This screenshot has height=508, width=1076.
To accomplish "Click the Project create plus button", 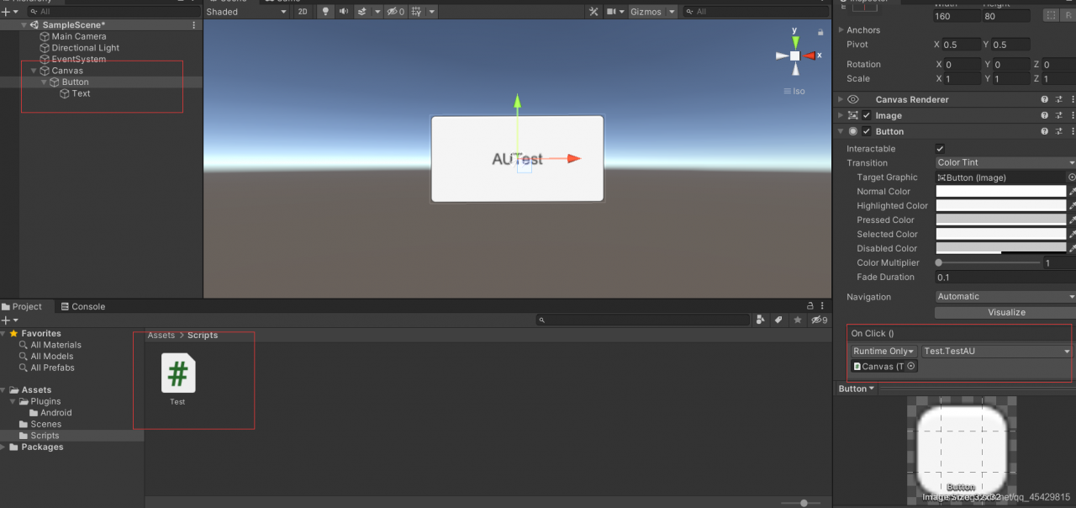I will point(5,320).
